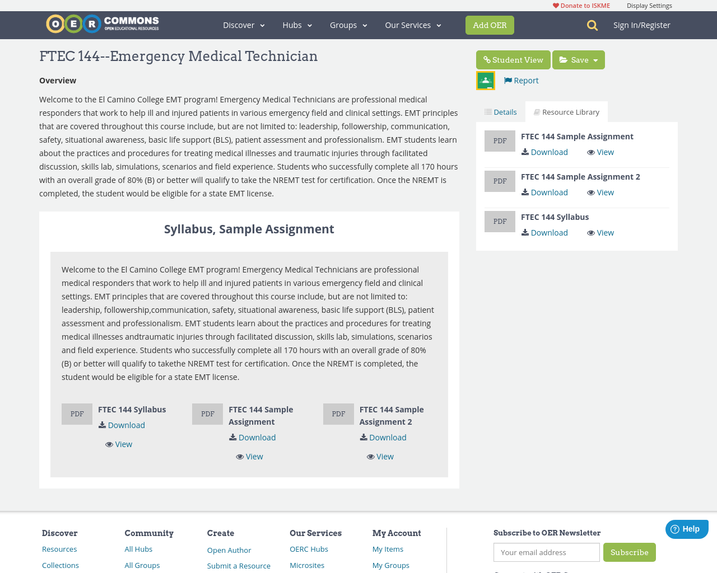Open Sign In/Register
The height and width of the screenshot is (573, 717).
[x=642, y=24]
